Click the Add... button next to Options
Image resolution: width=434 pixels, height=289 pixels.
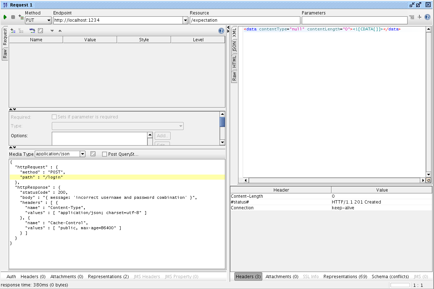[x=162, y=135]
